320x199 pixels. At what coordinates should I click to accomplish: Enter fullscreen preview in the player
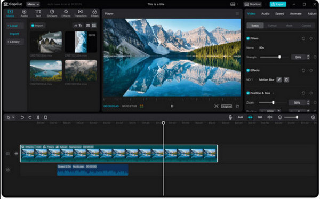coord(237,106)
